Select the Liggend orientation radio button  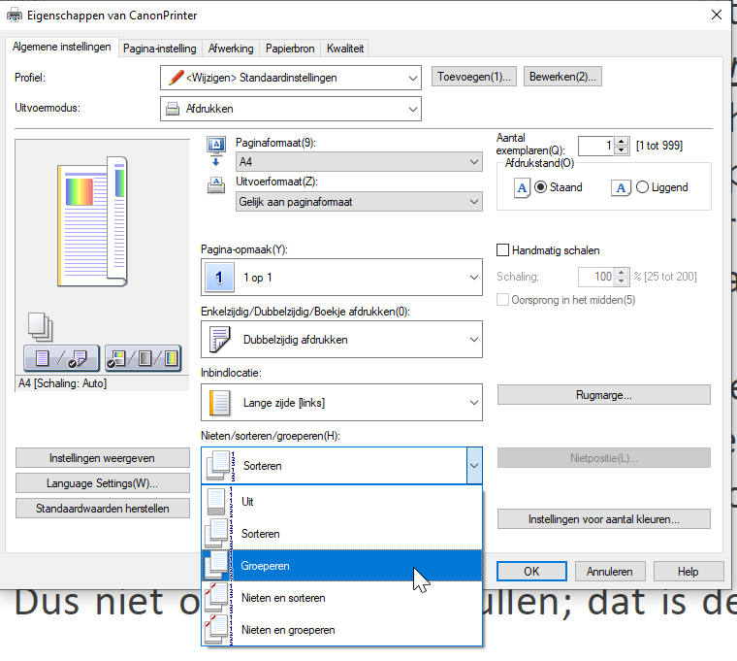click(642, 187)
